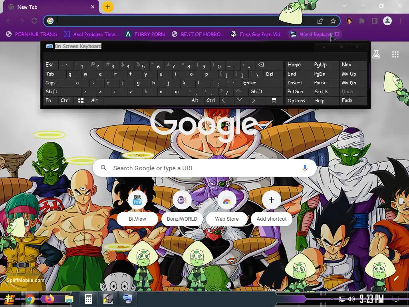
Task: Click the volume speaker tray icon
Action: click(351, 299)
